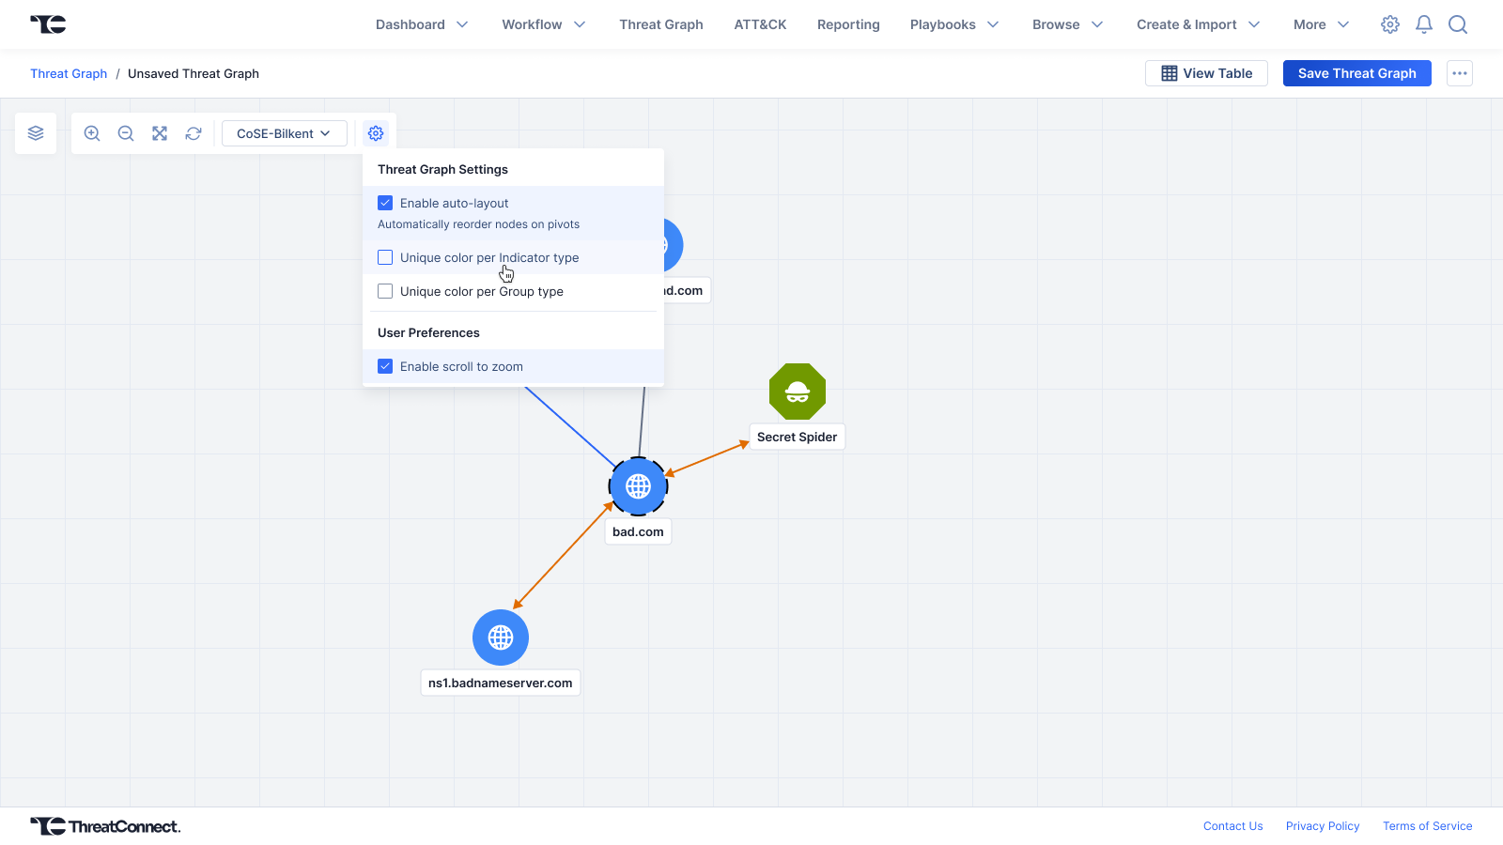Fit graph to screen using expand icon

tap(160, 133)
